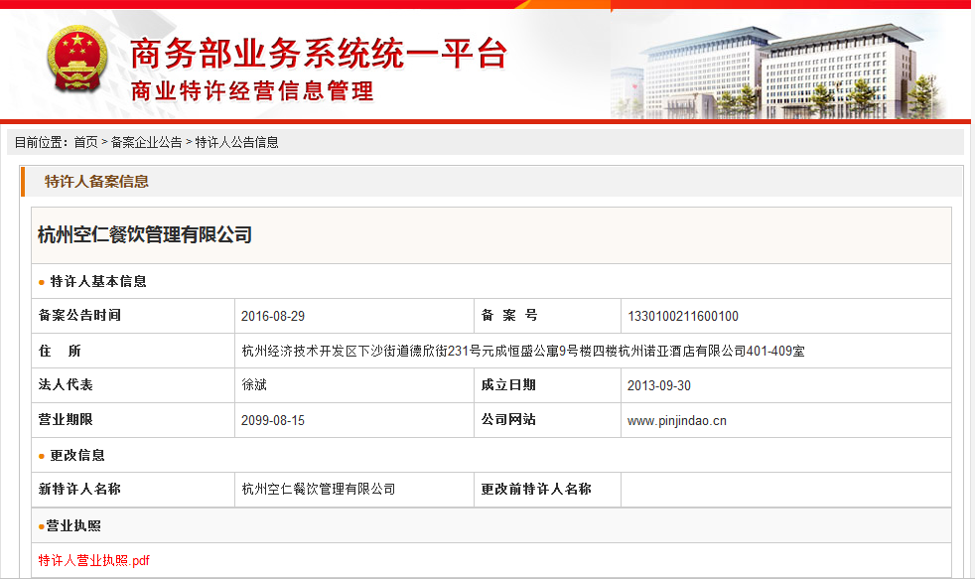Click the 住所 label
This screenshot has height=580, width=975.
point(60,351)
